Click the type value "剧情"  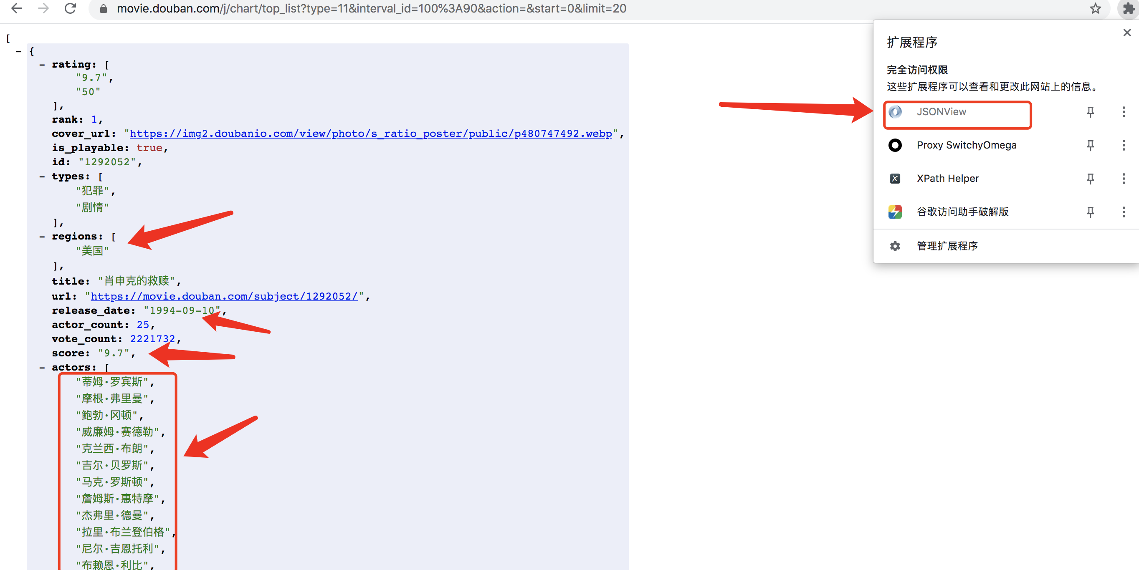tap(92, 207)
